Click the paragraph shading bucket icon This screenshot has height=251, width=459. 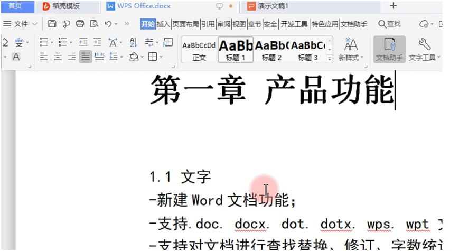click(x=134, y=57)
